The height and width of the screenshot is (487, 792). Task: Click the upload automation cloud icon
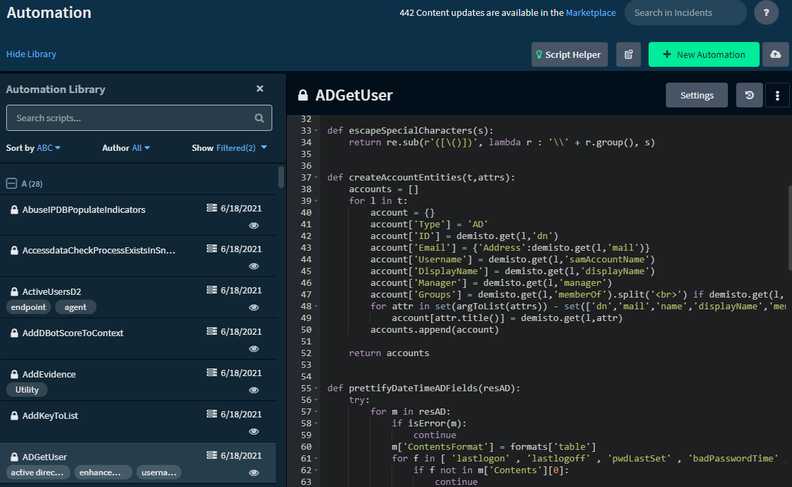(x=775, y=54)
